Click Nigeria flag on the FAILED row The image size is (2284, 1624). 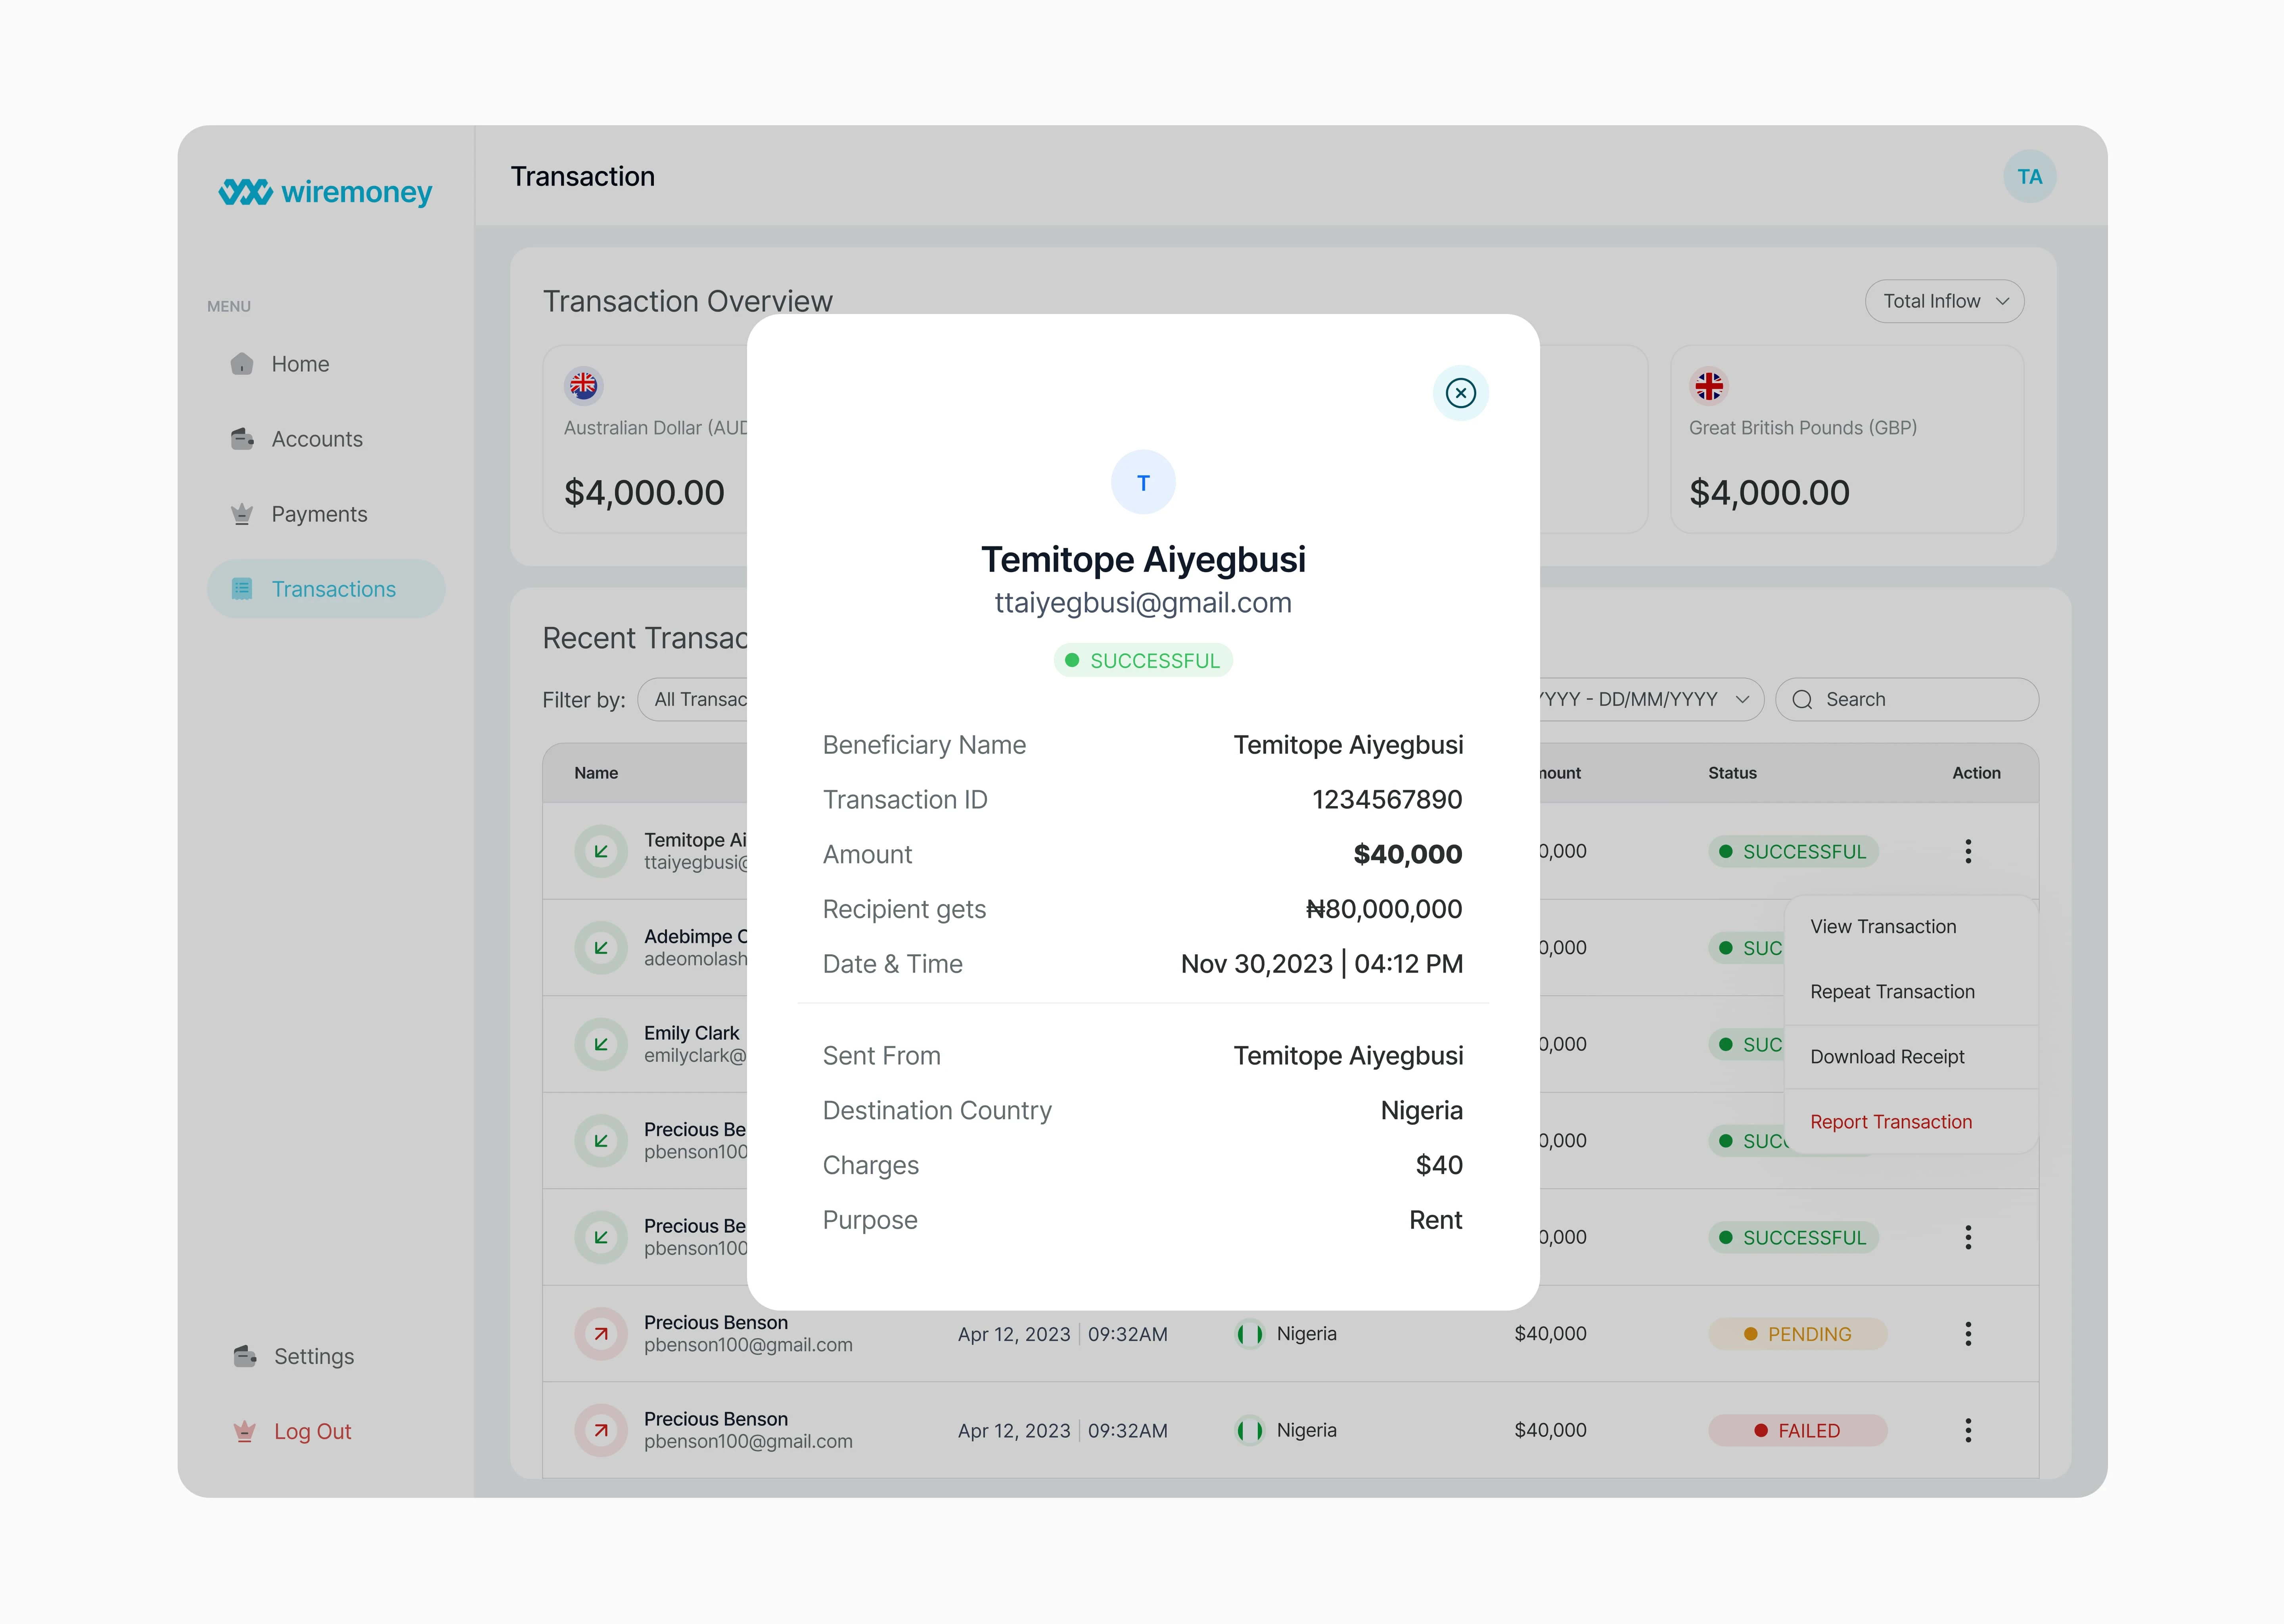point(1249,1430)
